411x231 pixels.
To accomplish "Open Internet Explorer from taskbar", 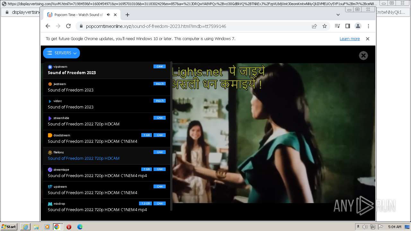I will pos(25,227).
